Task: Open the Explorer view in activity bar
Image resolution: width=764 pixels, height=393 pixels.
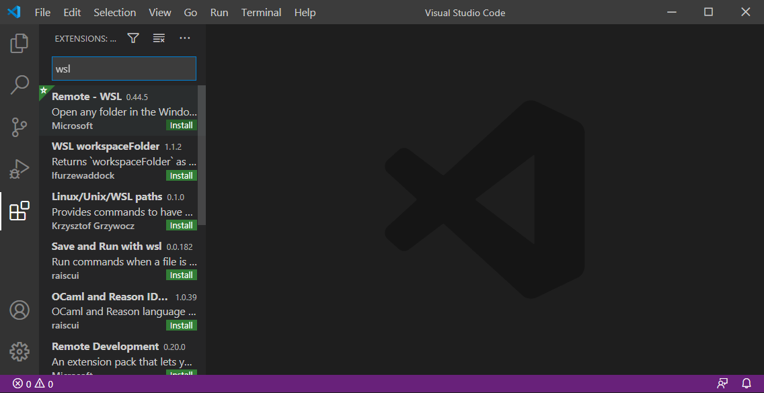Action: (x=20, y=44)
